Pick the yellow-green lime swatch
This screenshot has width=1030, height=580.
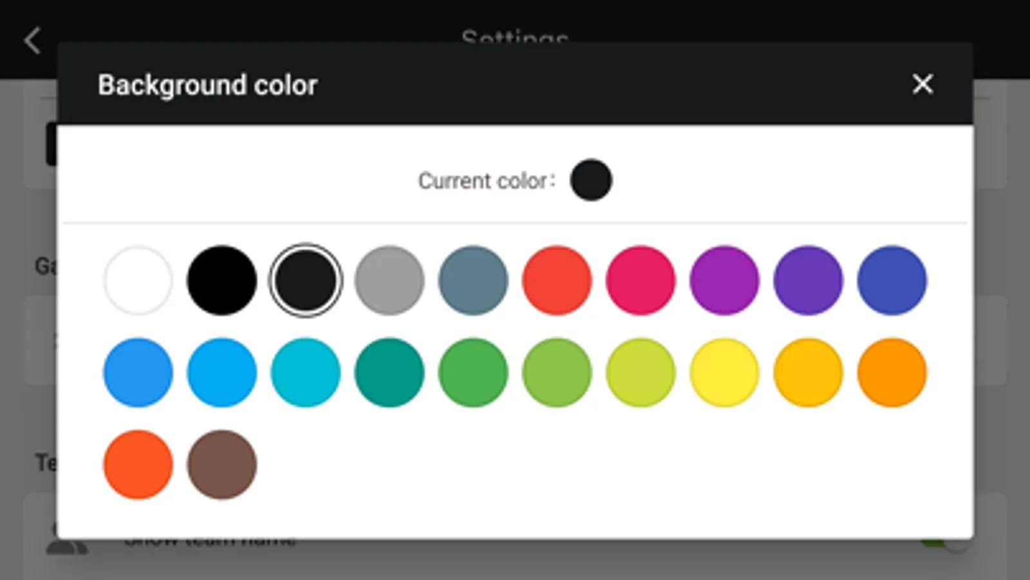pyautogui.click(x=640, y=372)
